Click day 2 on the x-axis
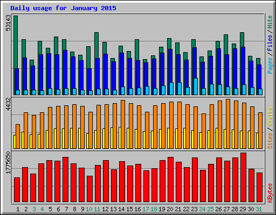 (26, 209)
